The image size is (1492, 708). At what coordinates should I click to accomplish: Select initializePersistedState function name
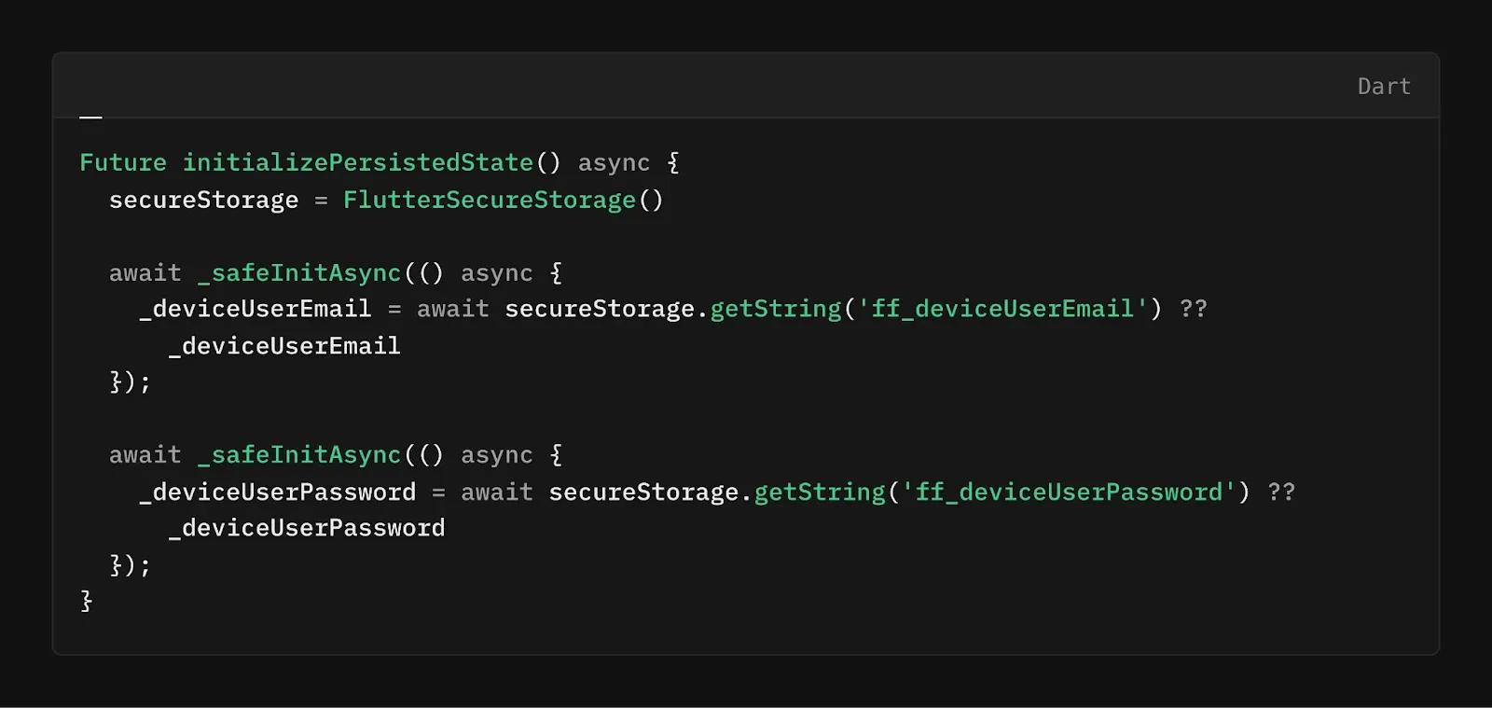tap(358, 162)
